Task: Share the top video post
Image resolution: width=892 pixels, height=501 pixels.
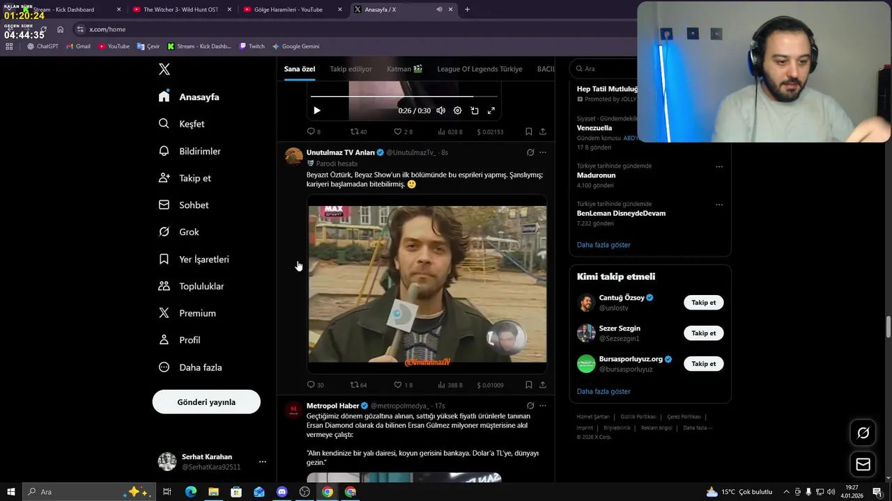Action: click(542, 132)
